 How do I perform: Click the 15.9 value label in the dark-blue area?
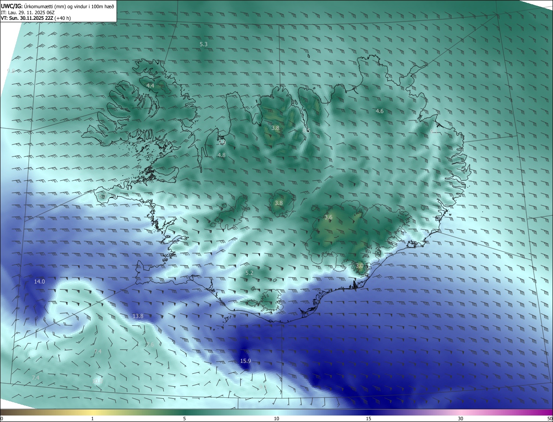(245, 361)
